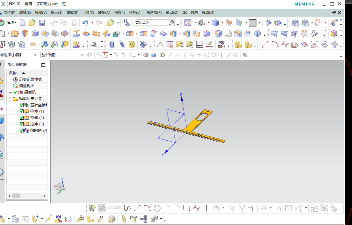The width and height of the screenshot is (352, 225).
Task: Open the 10H7 binoculars tolerance tool
Action: [x=221, y=44]
